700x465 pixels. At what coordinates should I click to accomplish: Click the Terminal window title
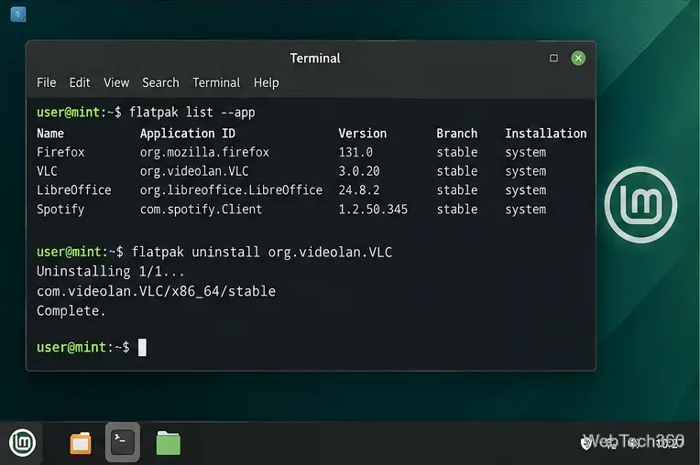[x=315, y=58]
